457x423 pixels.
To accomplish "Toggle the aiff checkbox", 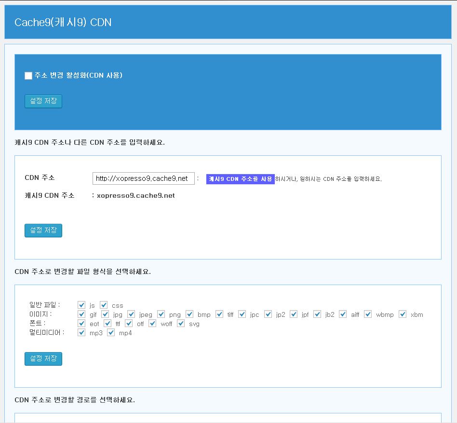I will [x=343, y=314].
